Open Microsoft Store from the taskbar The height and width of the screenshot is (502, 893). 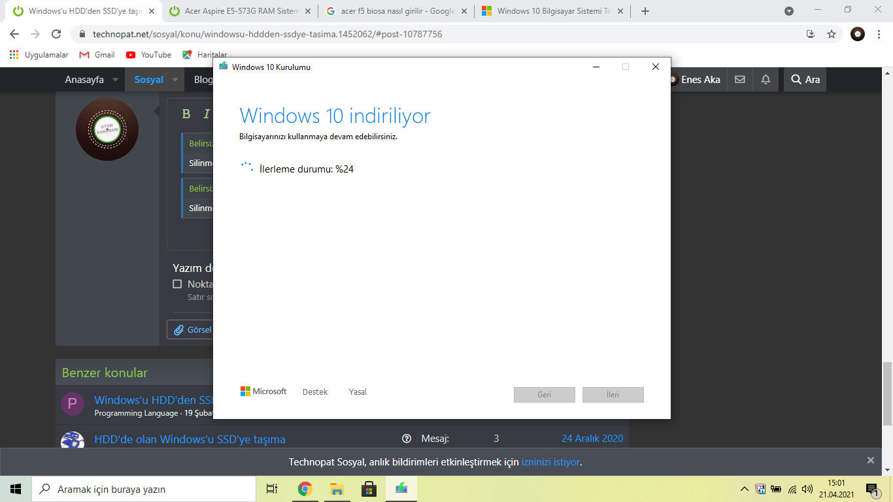tap(369, 489)
